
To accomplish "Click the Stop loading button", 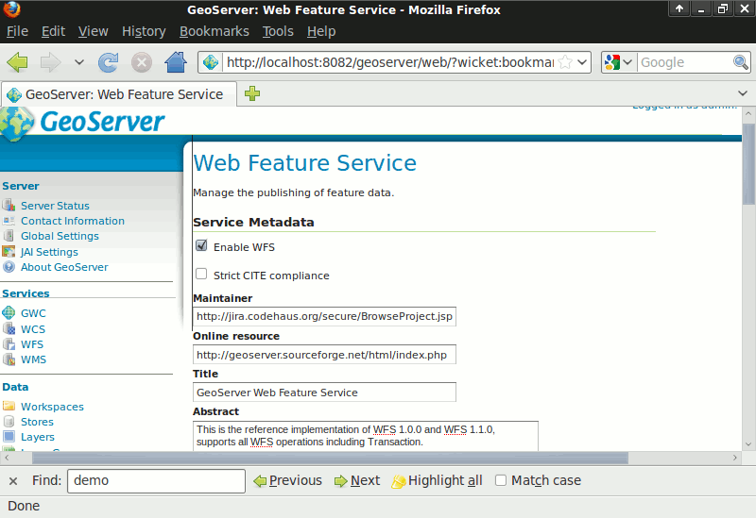I will click(x=142, y=62).
